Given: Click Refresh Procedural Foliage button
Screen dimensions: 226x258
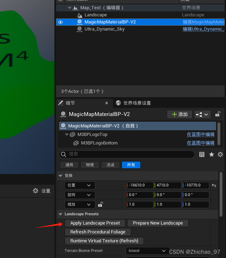Looking at the screenshot, I should [x=98, y=232].
